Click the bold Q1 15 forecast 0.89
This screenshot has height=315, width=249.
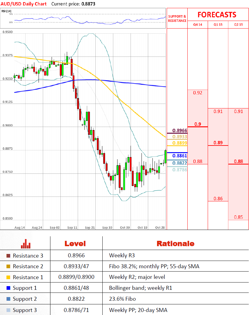click(218, 143)
